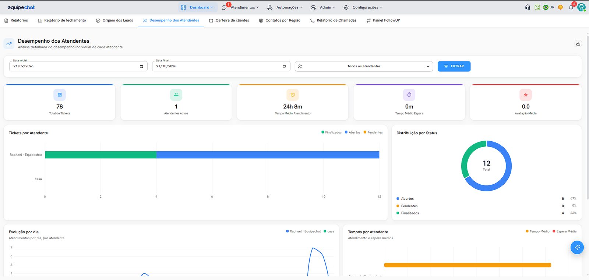Expand the Configurações menu
The image size is (589, 280).
[x=363, y=7]
